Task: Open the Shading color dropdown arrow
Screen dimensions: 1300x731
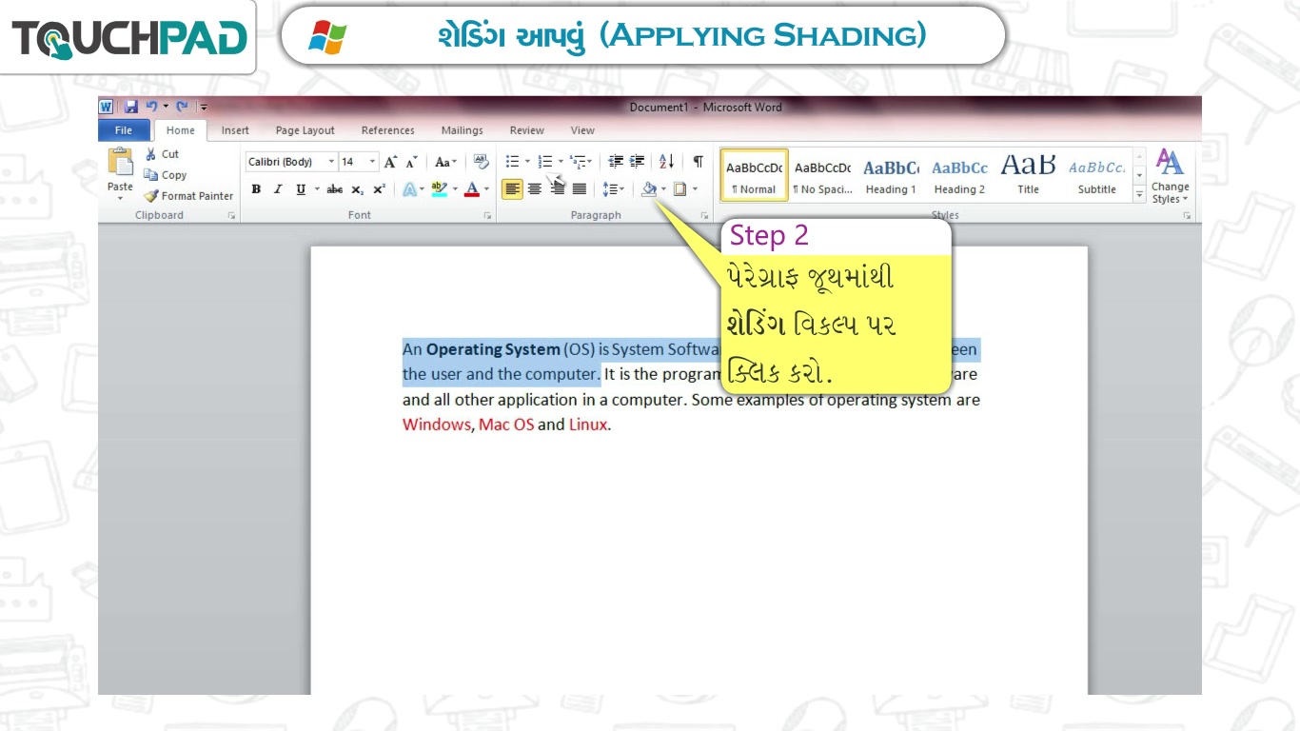Action: pyautogui.click(x=663, y=189)
